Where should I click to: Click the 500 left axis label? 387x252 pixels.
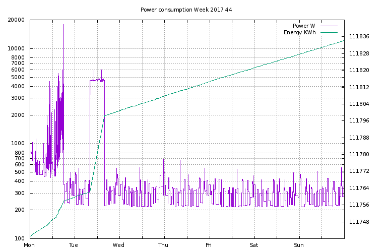[x=20, y=172]
